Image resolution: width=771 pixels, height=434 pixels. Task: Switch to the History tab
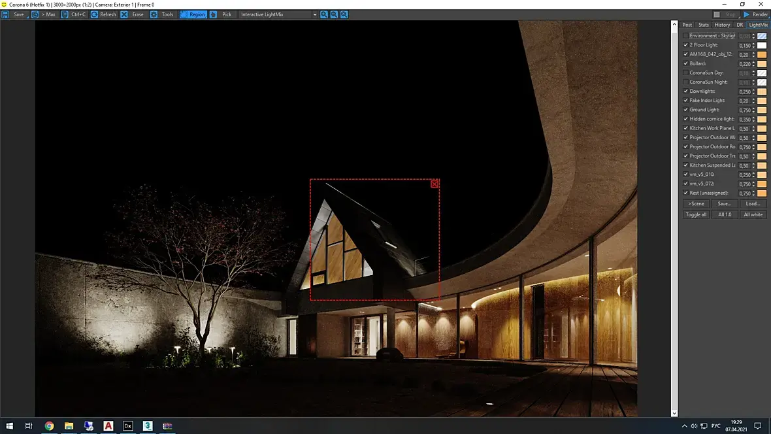point(722,25)
